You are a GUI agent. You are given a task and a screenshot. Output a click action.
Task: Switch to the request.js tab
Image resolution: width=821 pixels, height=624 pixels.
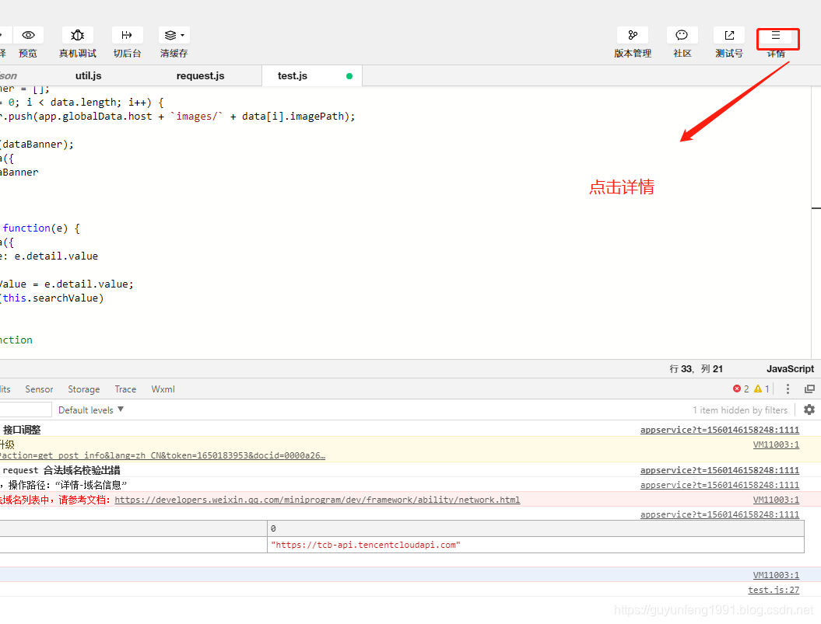[200, 76]
